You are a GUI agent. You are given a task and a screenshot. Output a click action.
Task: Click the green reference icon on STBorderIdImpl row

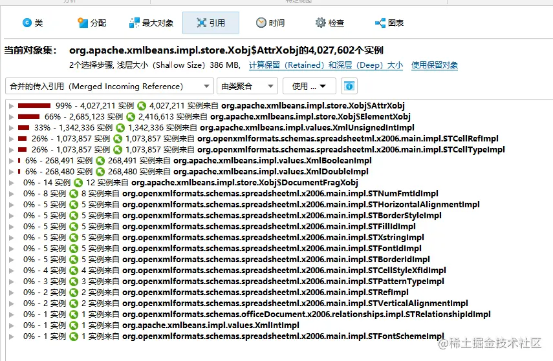tap(74, 260)
